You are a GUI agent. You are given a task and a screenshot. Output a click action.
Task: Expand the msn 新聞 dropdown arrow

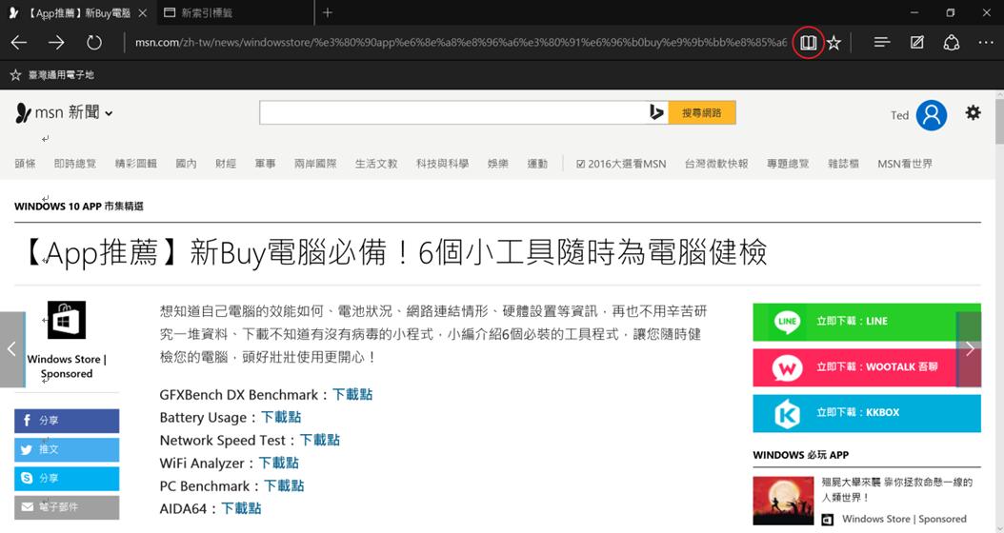pos(109,113)
